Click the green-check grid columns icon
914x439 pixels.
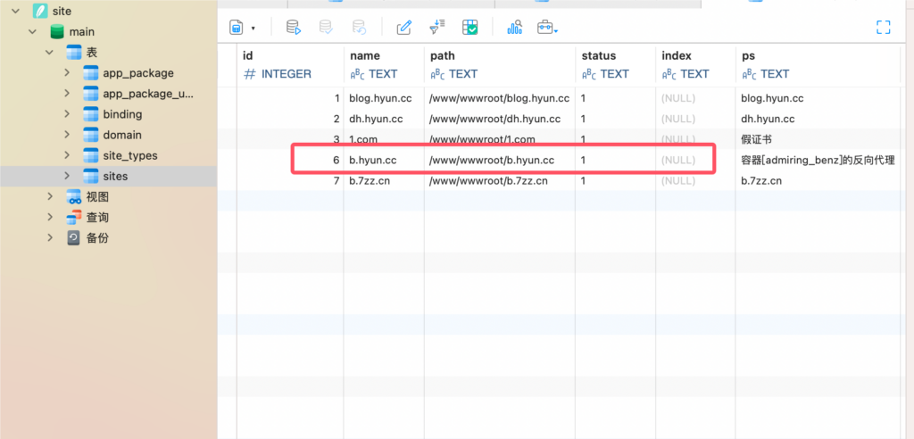469,28
